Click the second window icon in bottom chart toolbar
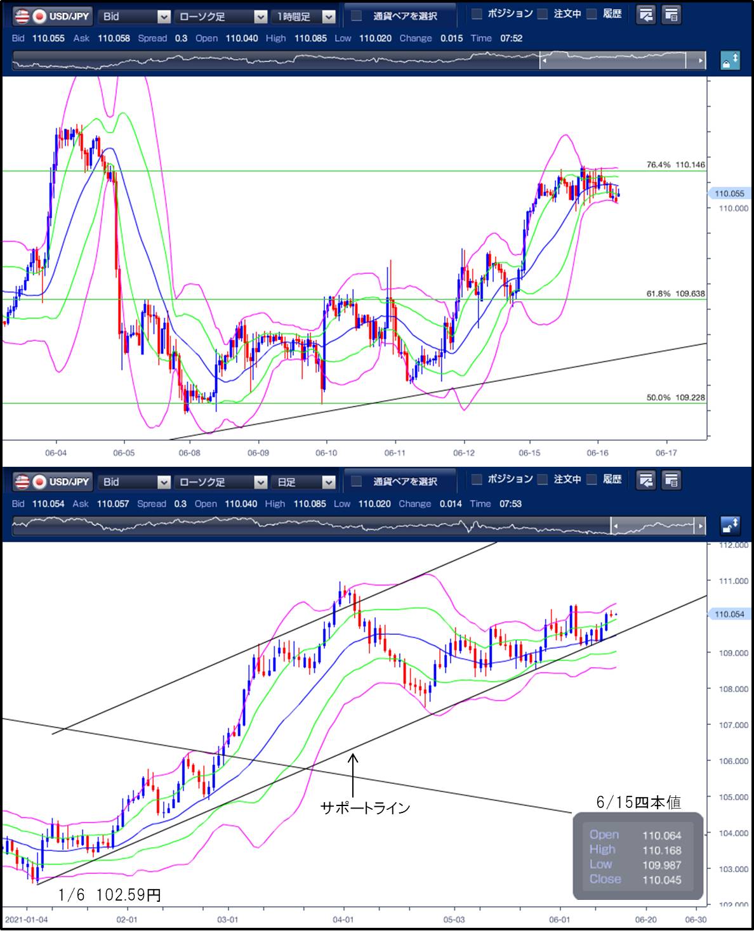Image resolution: width=754 pixels, height=931 pixels. 671,480
